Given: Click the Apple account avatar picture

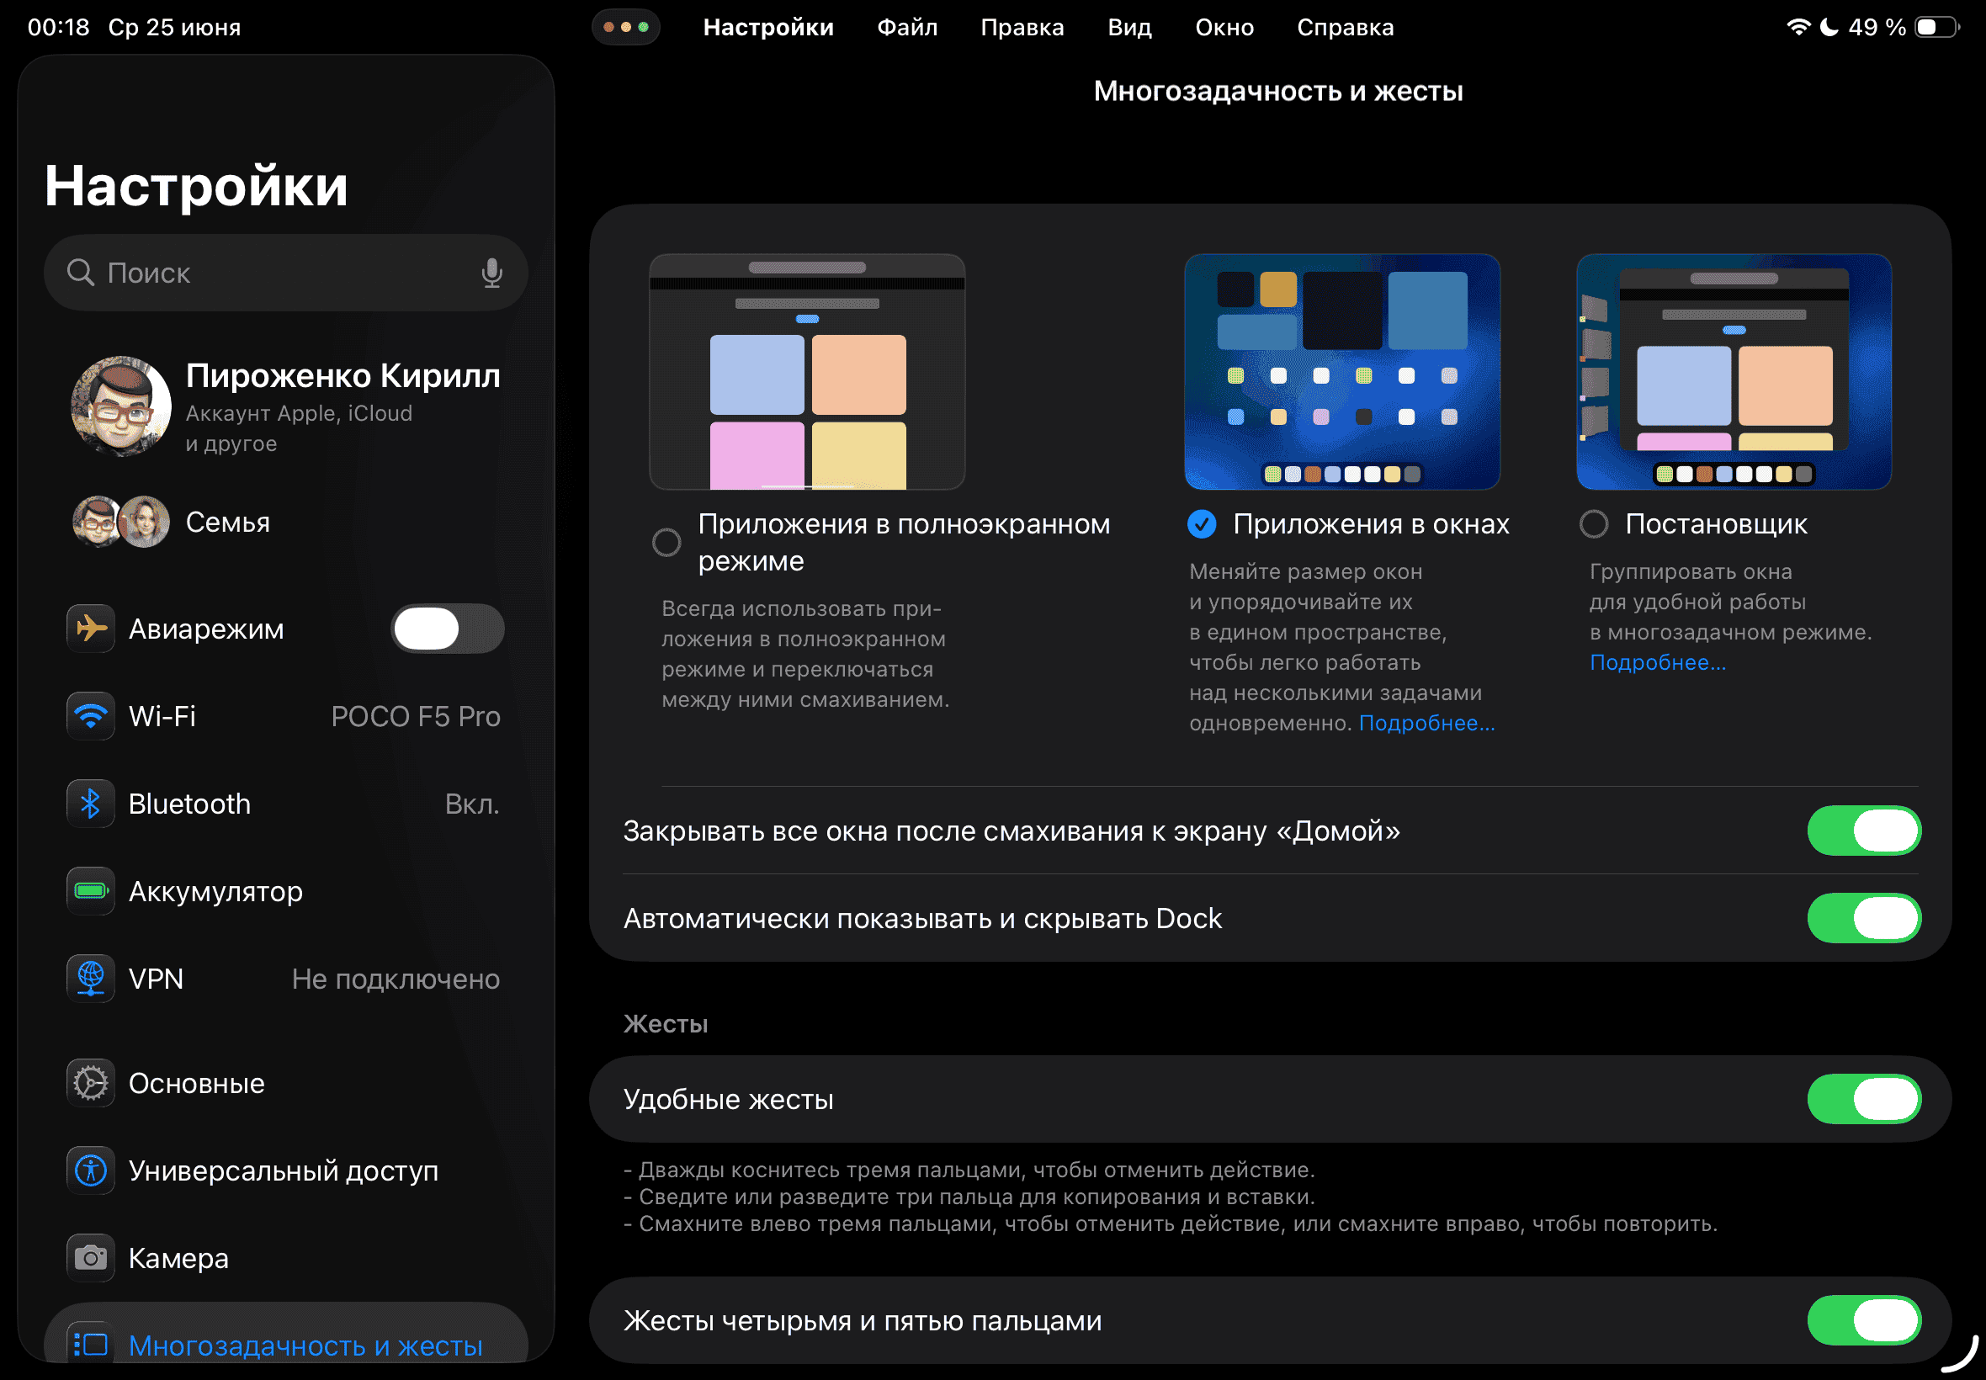Looking at the screenshot, I should [121, 406].
